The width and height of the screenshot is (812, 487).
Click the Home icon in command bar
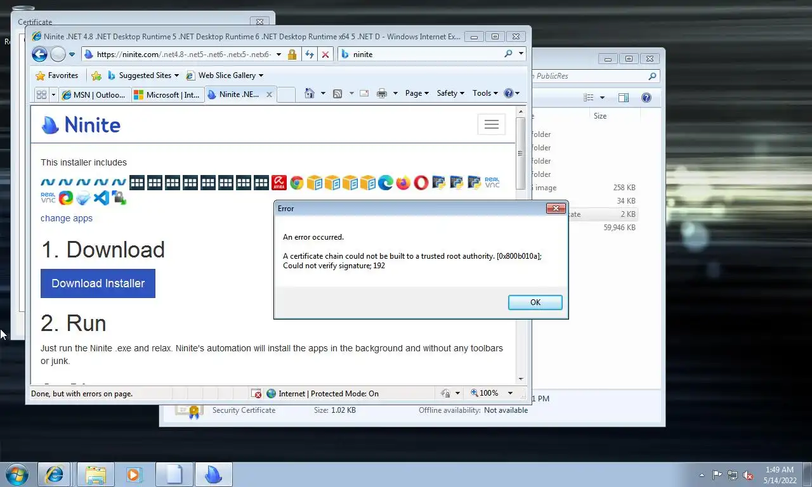coord(309,93)
